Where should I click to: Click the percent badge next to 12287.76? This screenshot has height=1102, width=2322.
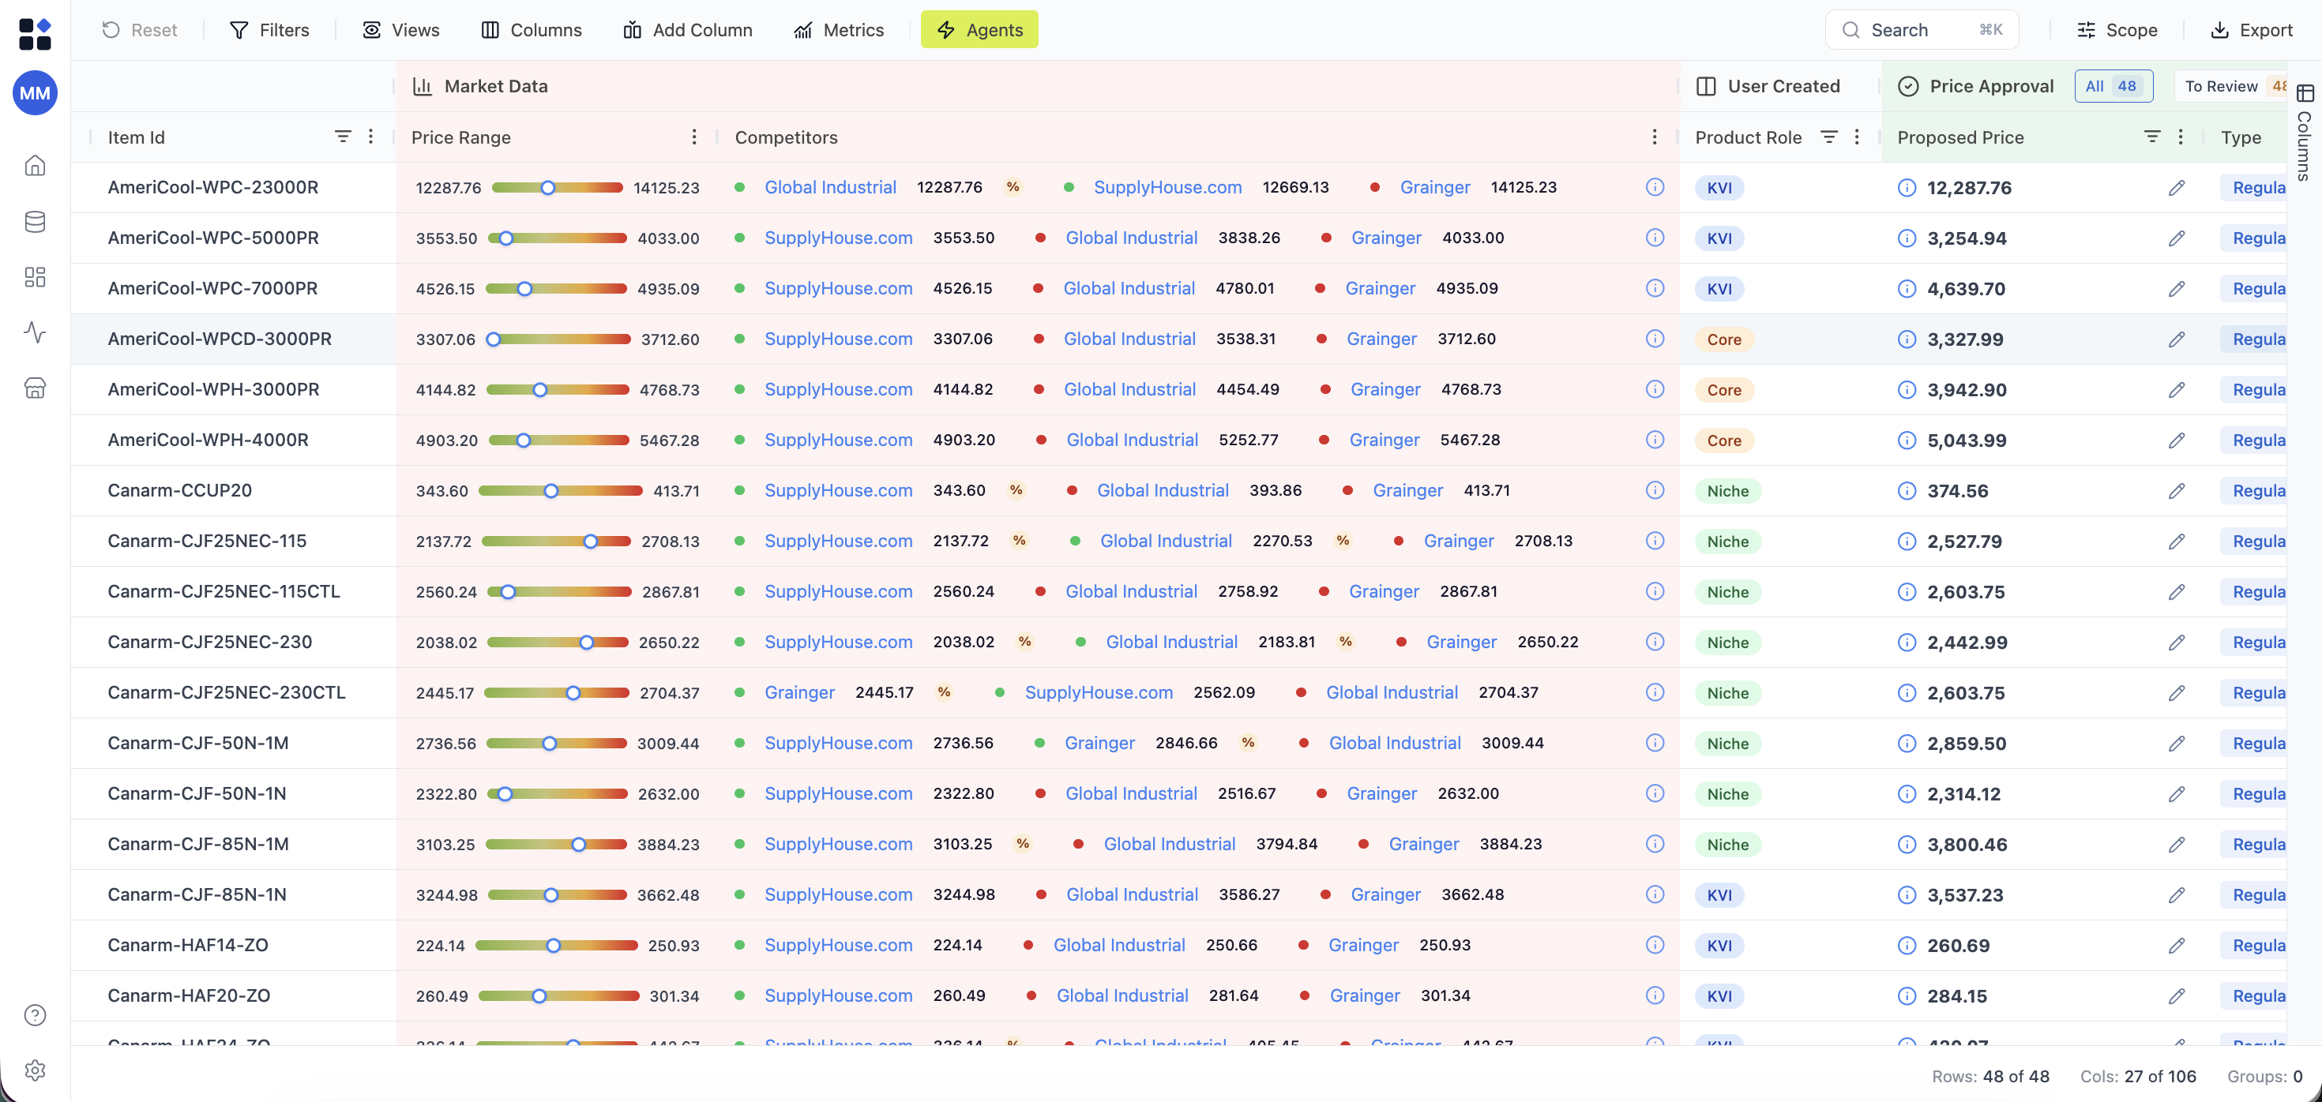tap(1013, 187)
